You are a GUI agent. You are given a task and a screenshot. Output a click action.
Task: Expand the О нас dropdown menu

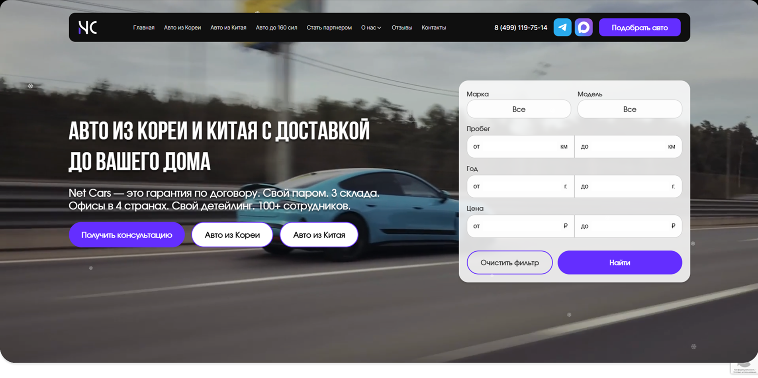[371, 27]
